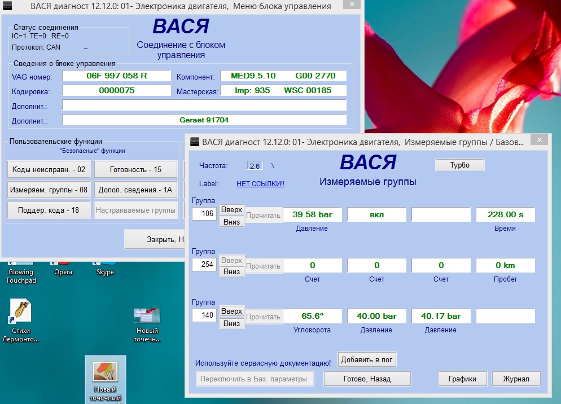Open Glowing Touchpad desktop shortcut

[x=21, y=273]
